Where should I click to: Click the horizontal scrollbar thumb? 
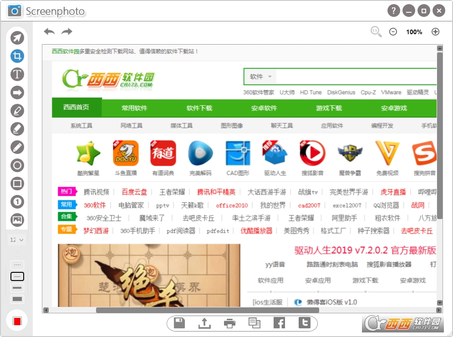click(x=208, y=310)
